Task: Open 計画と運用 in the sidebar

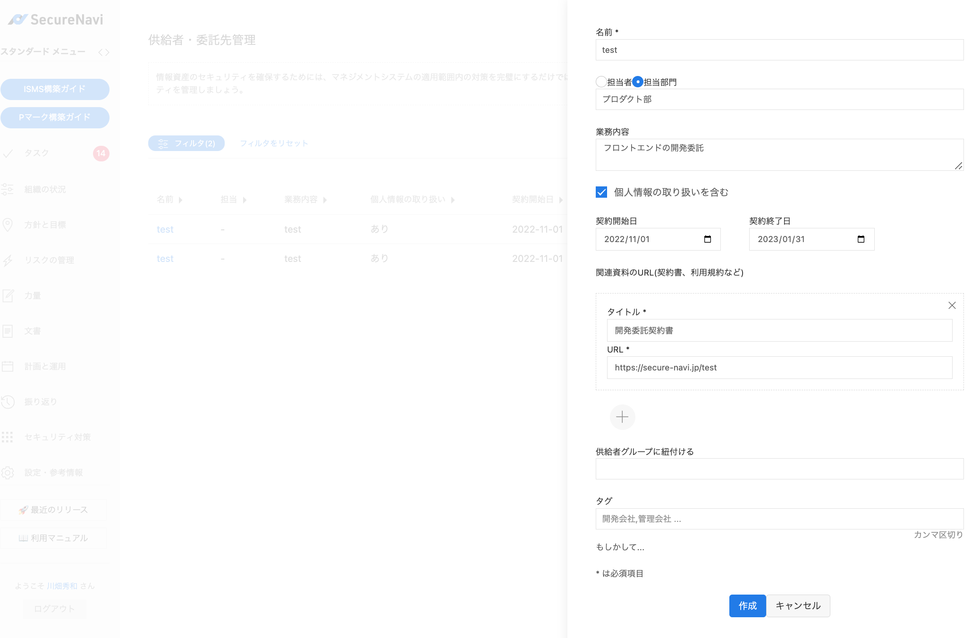Action: coord(45,366)
